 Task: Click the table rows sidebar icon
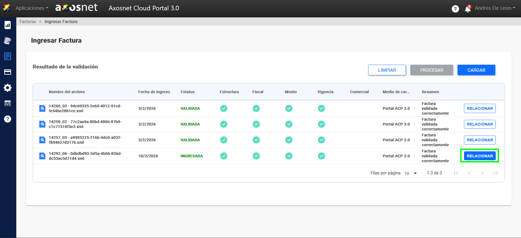(x=8, y=103)
